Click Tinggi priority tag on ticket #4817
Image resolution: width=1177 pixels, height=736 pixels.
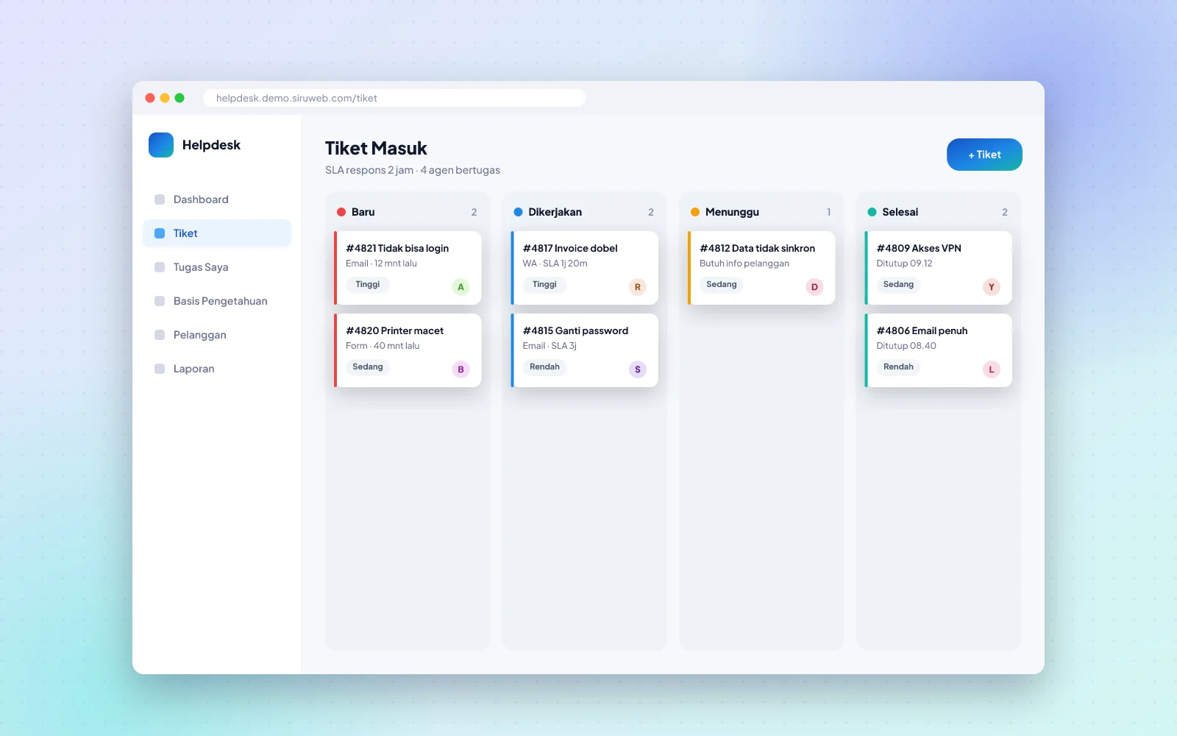pos(544,285)
